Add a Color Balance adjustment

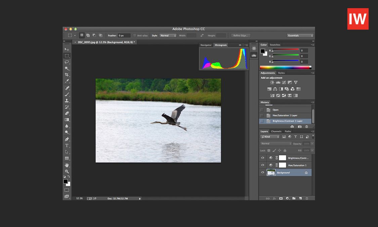click(x=275, y=89)
